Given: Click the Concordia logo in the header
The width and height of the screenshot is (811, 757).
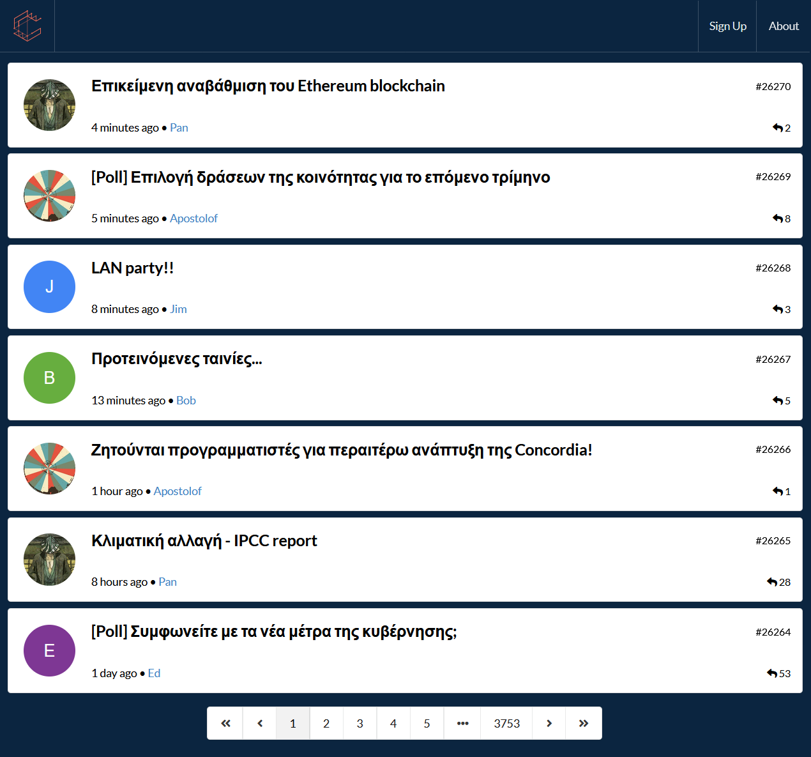Looking at the screenshot, I should coord(27,26).
